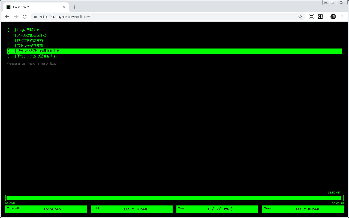Minimize the browser window
The width and height of the screenshot is (349, 218).
[326, 2]
